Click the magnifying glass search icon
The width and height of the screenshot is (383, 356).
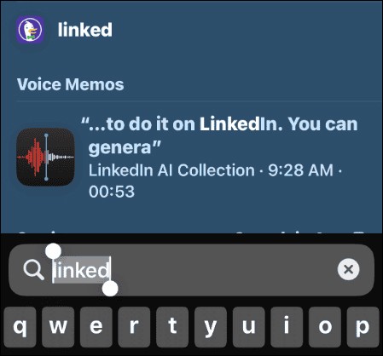[x=33, y=270]
